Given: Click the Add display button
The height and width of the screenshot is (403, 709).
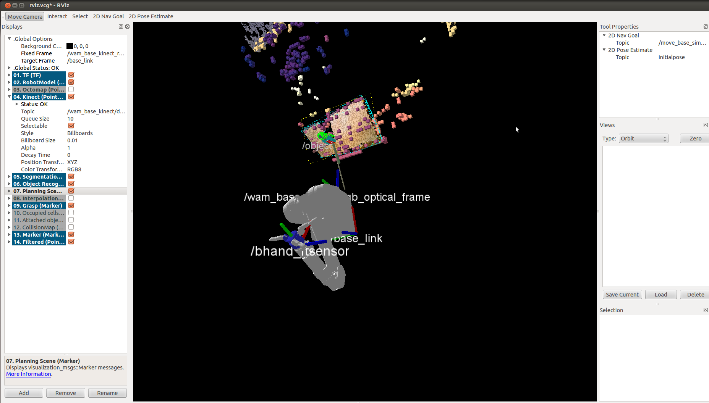Looking at the screenshot, I should click(24, 393).
